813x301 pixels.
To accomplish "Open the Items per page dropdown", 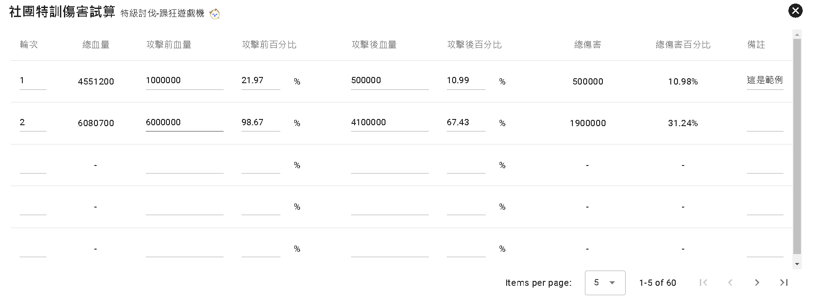I will point(605,283).
